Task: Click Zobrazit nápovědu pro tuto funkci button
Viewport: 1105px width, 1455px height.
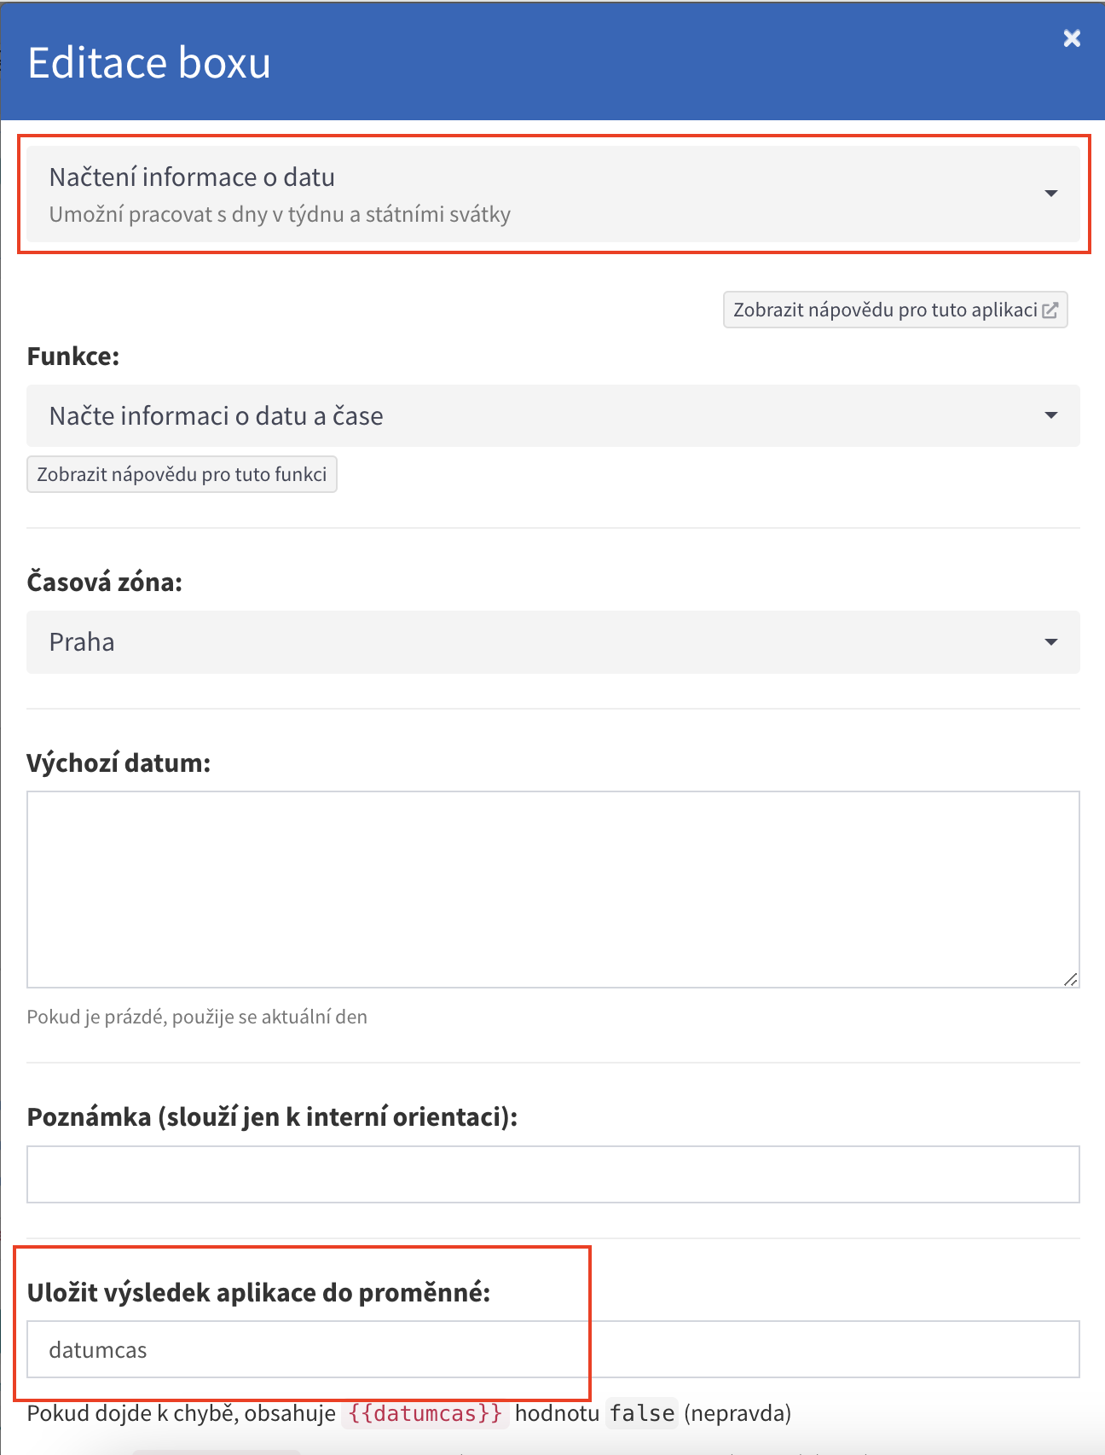Action: [x=182, y=474]
